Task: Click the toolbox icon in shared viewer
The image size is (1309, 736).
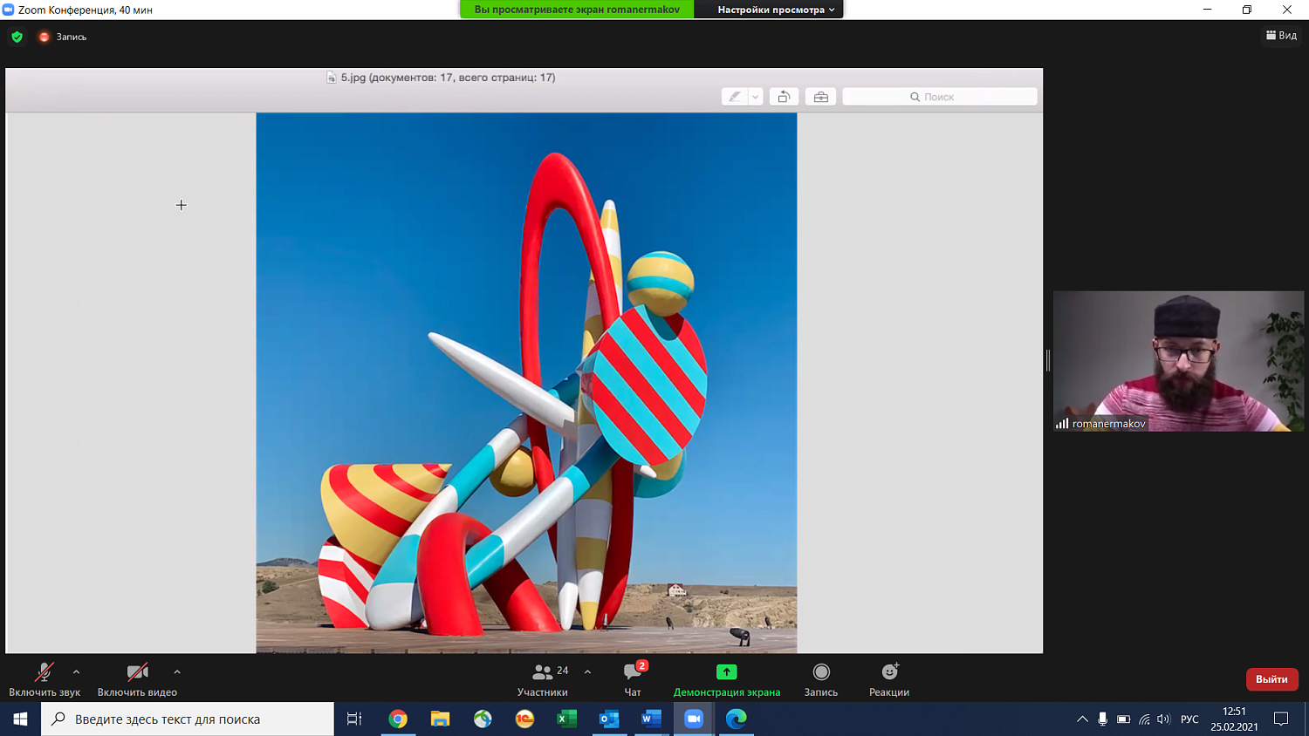Action: tap(821, 97)
